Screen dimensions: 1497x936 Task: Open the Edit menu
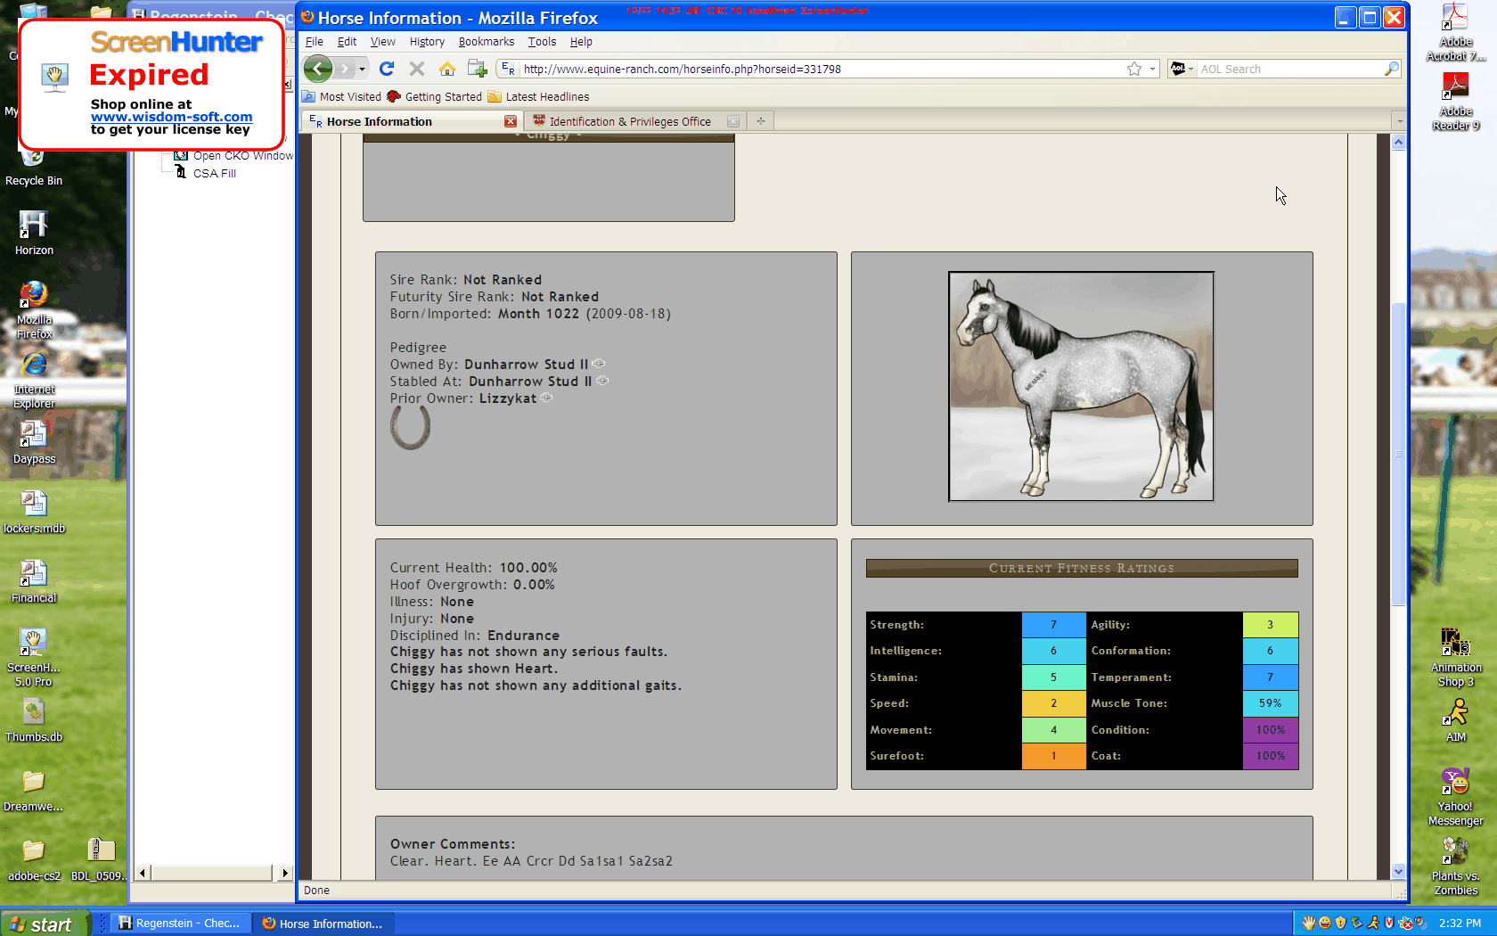tap(347, 42)
